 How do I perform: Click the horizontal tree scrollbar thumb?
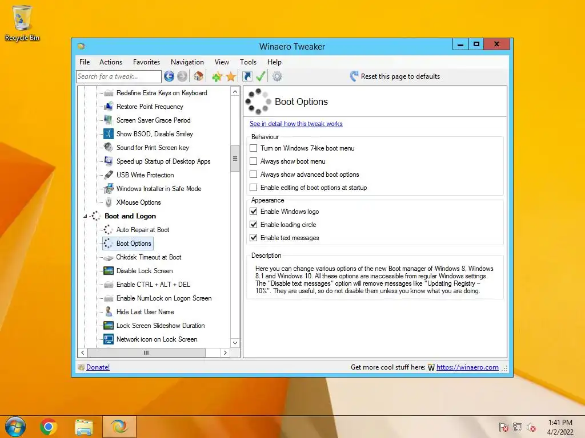tap(146, 352)
